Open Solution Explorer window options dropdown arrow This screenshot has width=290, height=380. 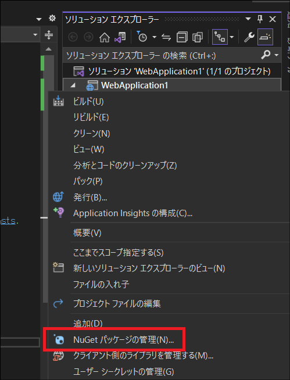248,19
